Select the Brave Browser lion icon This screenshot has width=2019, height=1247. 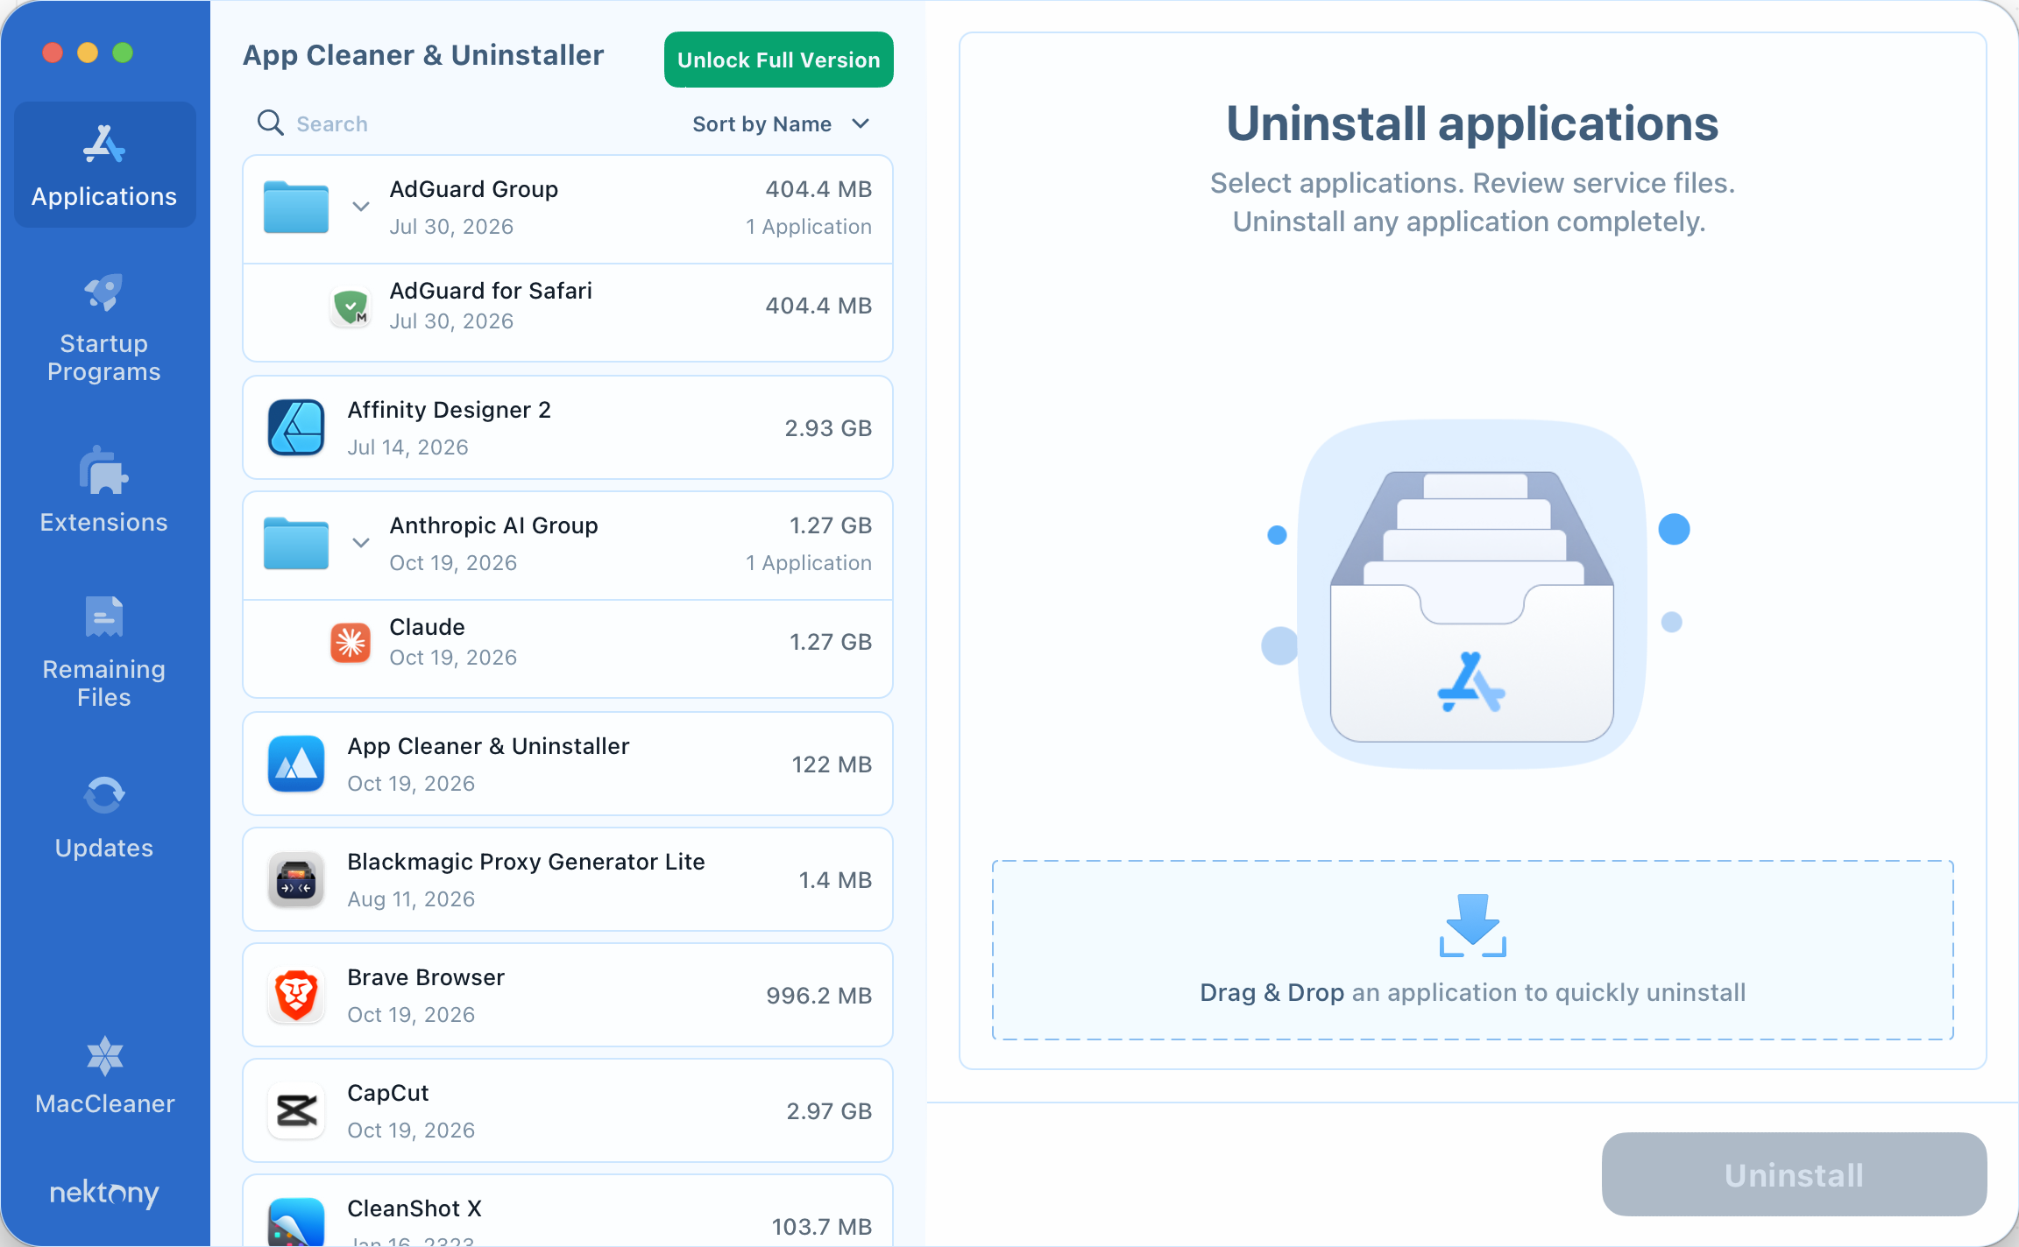click(296, 995)
